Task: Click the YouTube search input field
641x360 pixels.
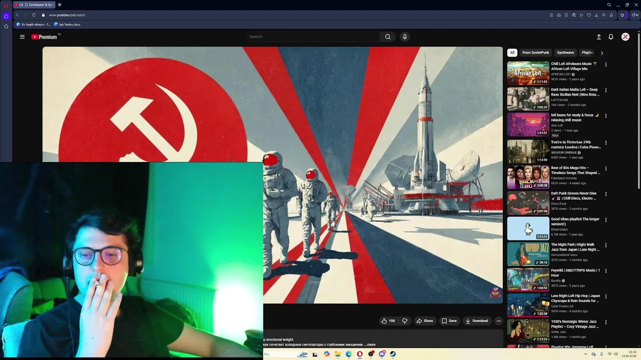Action: (x=313, y=36)
